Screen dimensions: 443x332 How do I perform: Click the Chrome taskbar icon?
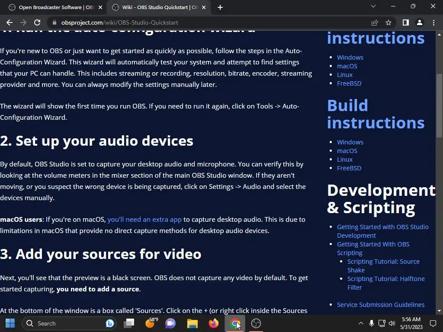[235, 323]
